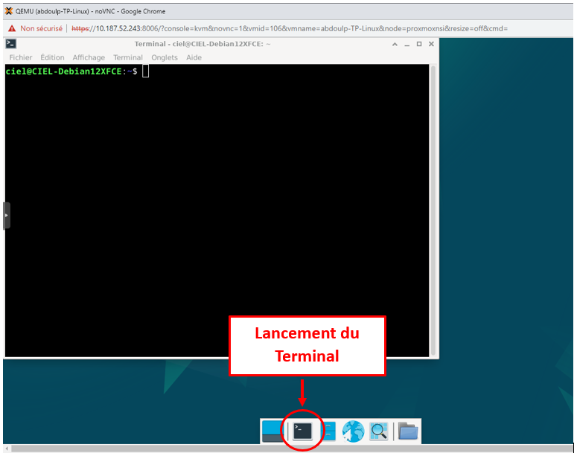Click the terminal vertical scrollbar
The height and width of the screenshot is (456, 577).
433,210
